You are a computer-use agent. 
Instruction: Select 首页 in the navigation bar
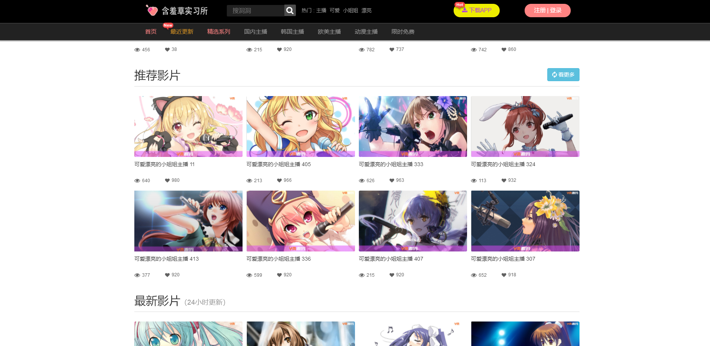click(150, 32)
